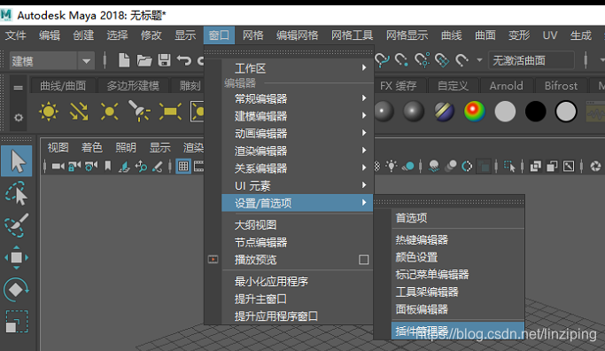
Task: Click the bookmark icon in viewport toolbar
Action: [108, 166]
